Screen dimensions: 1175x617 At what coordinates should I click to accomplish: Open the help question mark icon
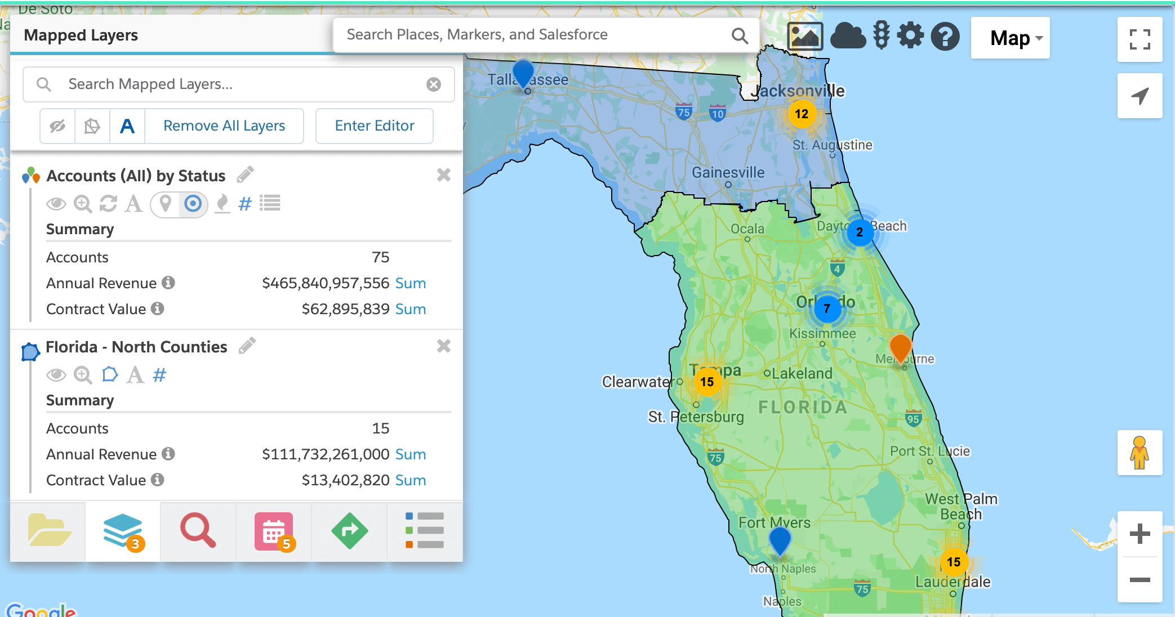945,37
